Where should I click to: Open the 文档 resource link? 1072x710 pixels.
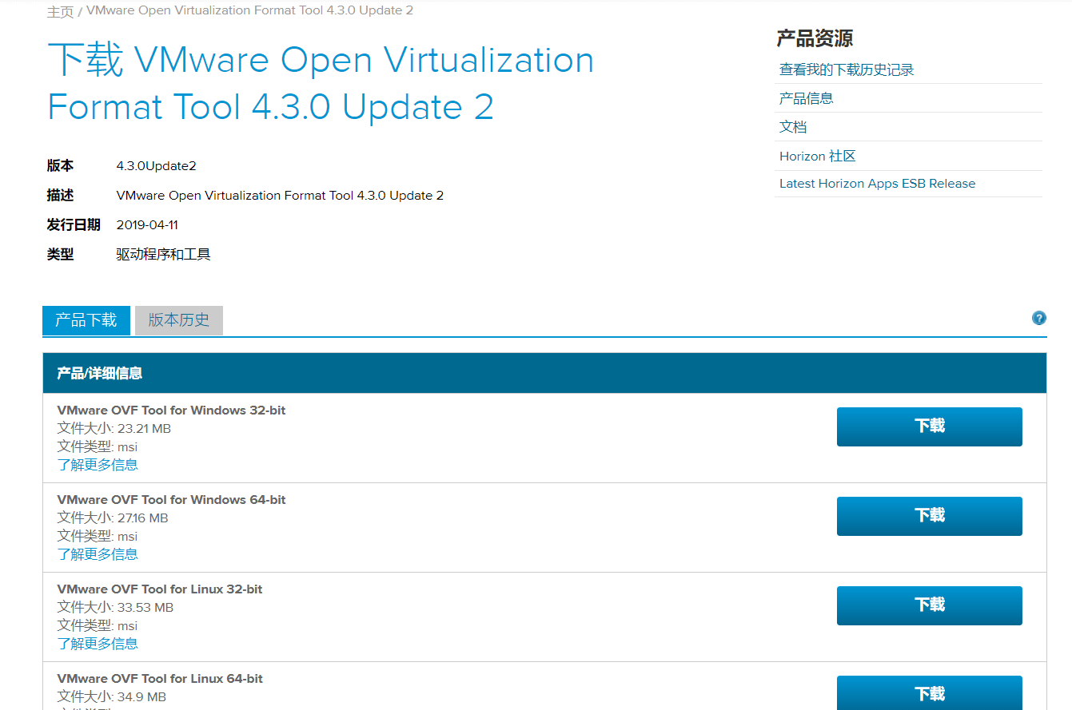pyautogui.click(x=793, y=127)
